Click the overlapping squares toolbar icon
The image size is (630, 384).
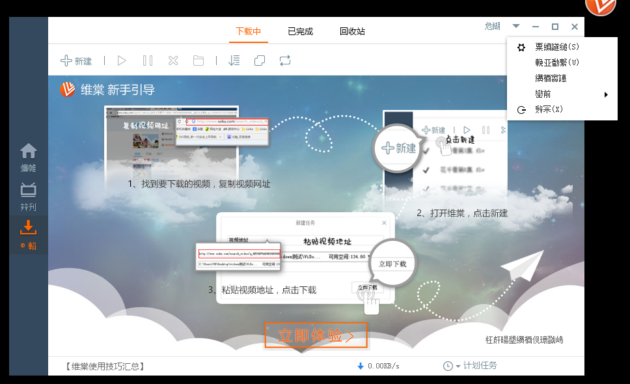pyautogui.click(x=260, y=61)
